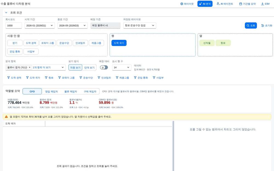
Task: Click the 초기화 reset button
Action: (267, 25)
